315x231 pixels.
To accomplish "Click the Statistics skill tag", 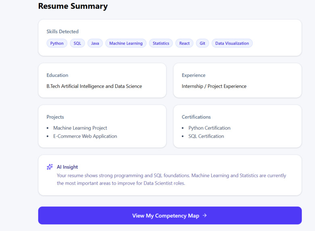I will [161, 43].
